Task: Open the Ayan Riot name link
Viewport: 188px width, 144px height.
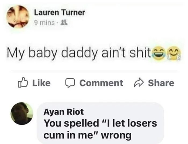Action: pos(64,112)
